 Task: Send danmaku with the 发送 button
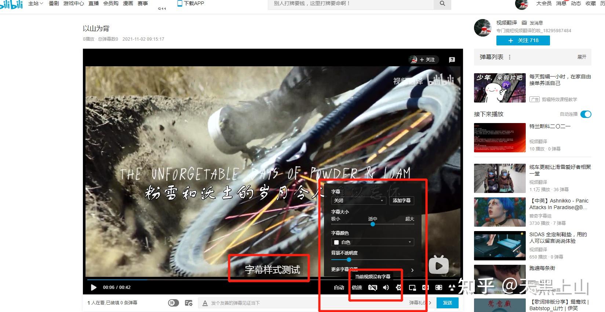pyautogui.click(x=448, y=303)
